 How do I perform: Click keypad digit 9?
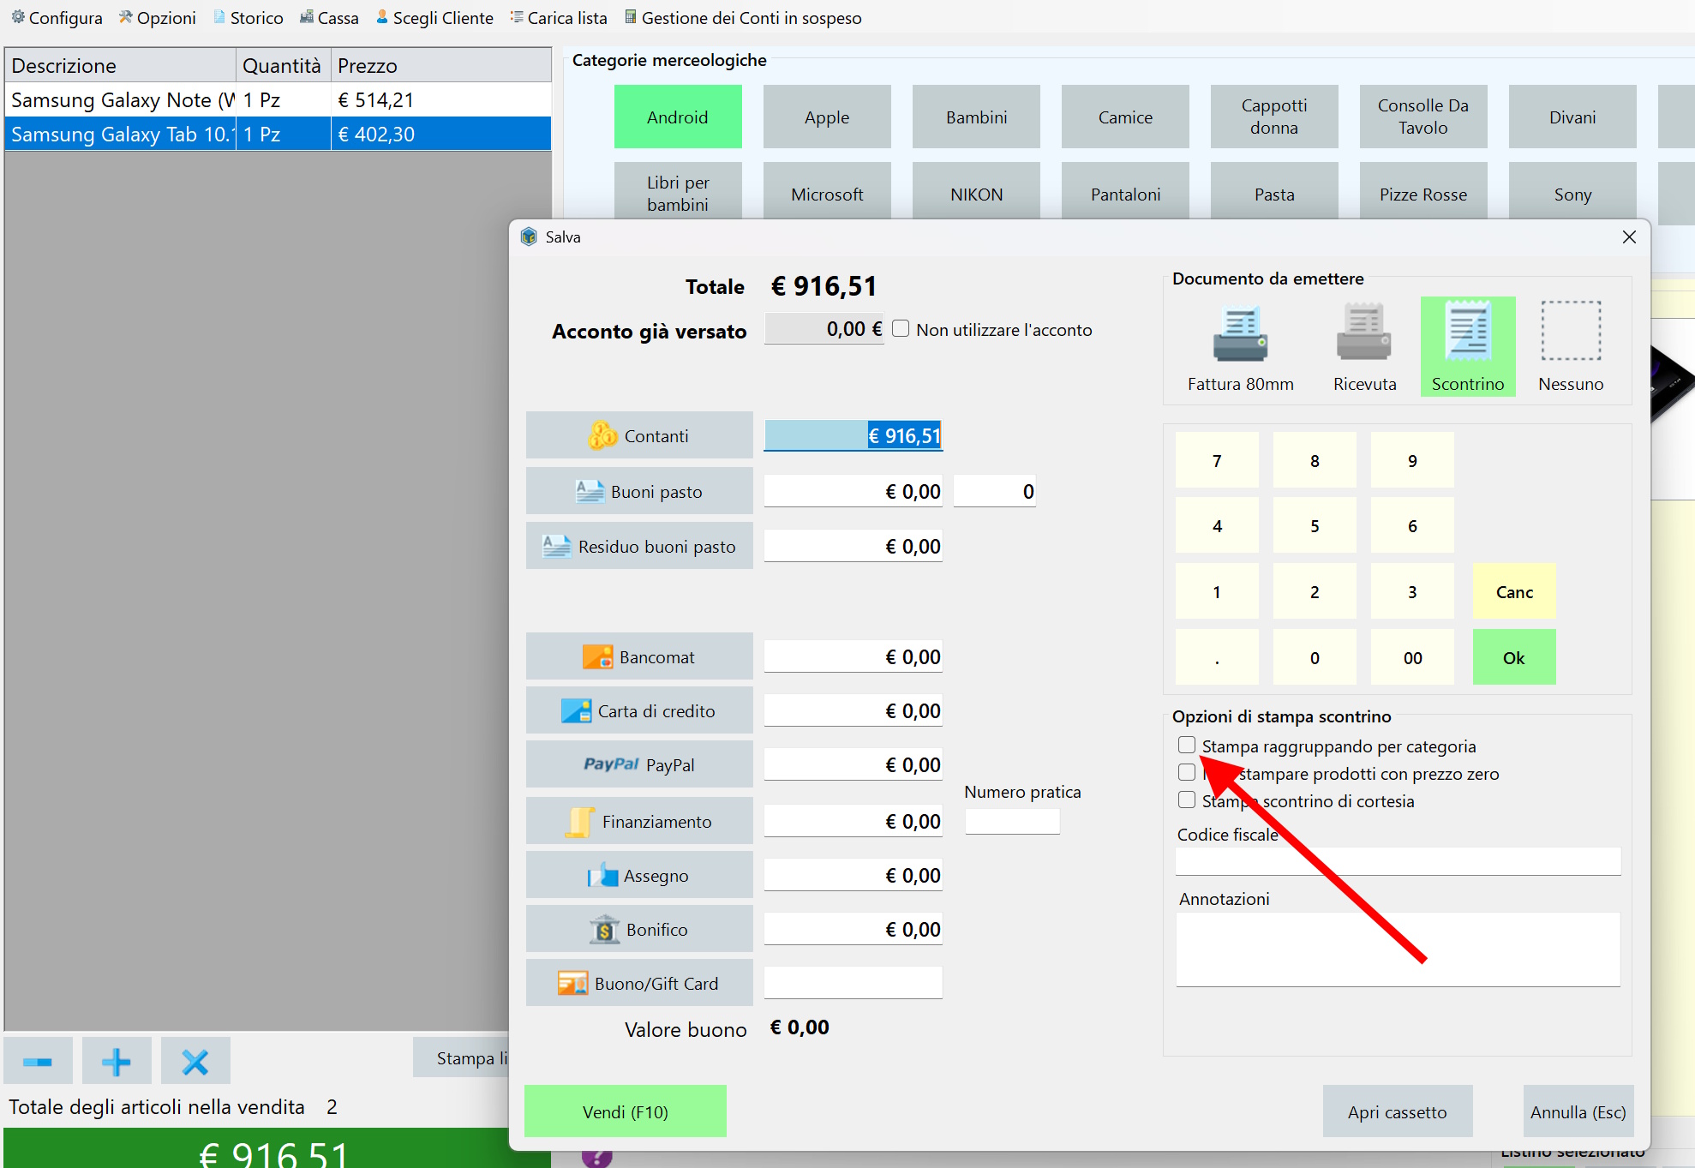pos(1412,461)
